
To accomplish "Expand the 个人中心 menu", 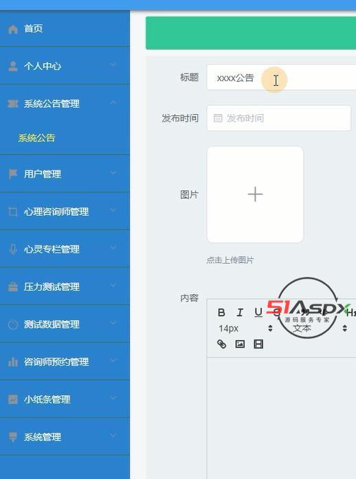I will pos(65,66).
